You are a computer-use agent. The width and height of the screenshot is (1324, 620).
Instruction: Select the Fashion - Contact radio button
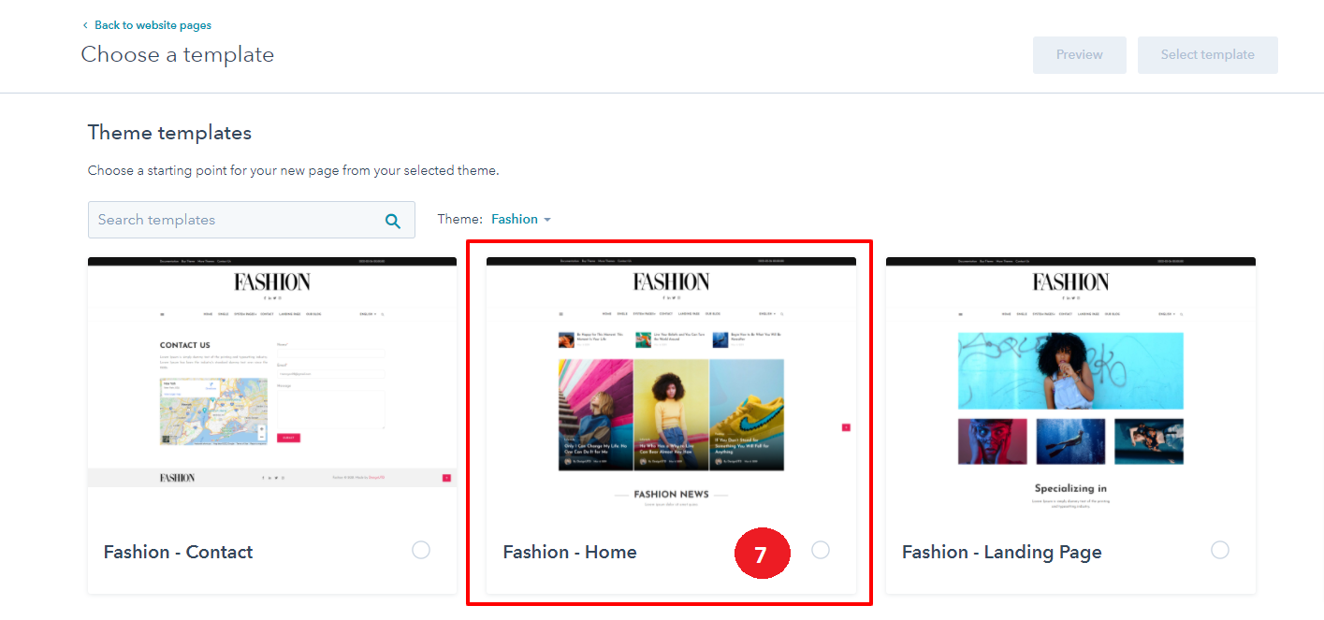(x=421, y=550)
